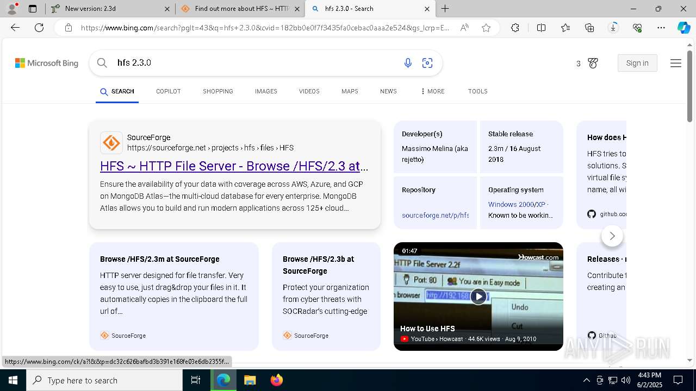Select the MAPS search tab
Viewport: 696px width, 391px height.
(x=350, y=91)
